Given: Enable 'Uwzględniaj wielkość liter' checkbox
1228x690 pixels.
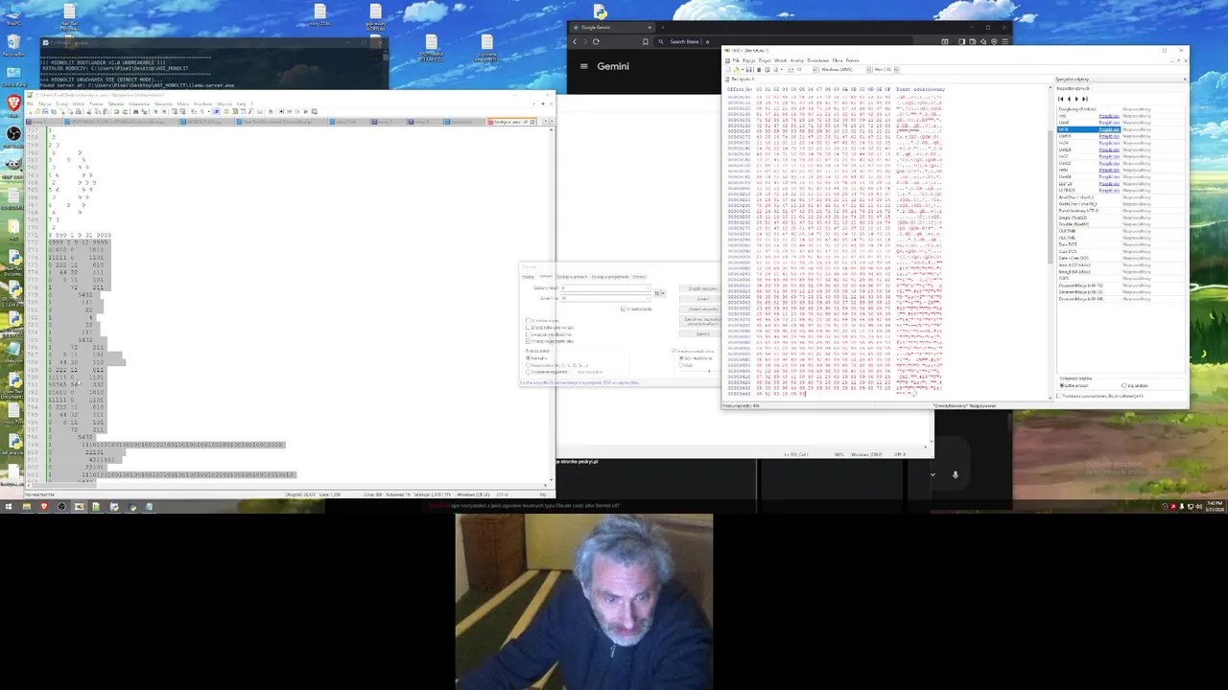Looking at the screenshot, I should click(528, 334).
